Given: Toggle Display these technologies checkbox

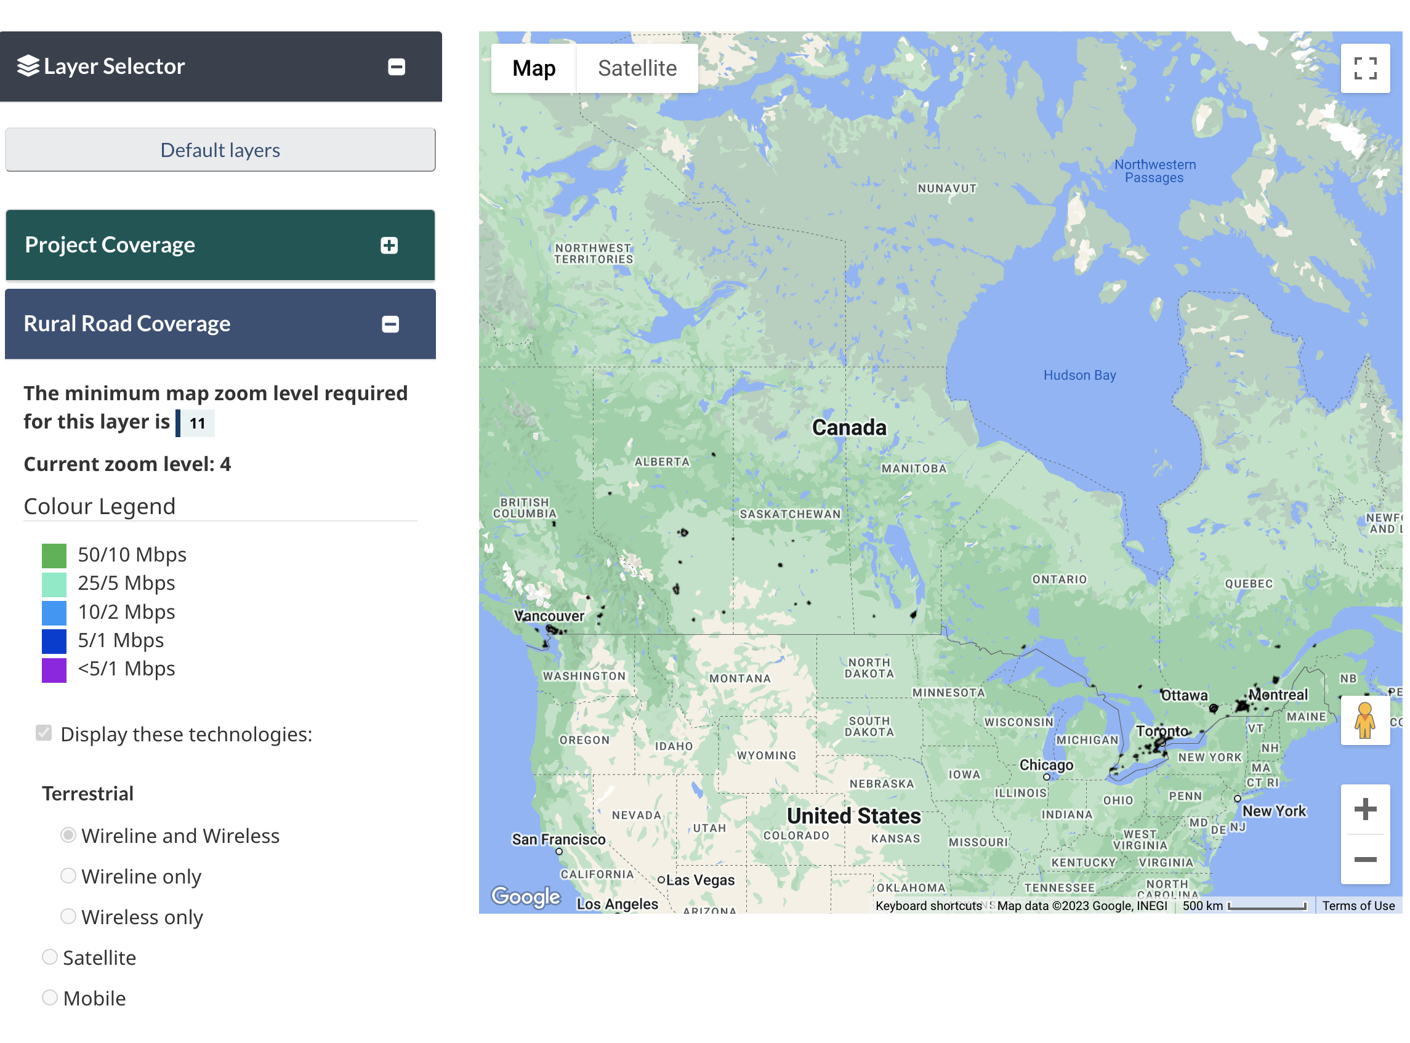Looking at the screenshot, I should click(x=44, y=733).
